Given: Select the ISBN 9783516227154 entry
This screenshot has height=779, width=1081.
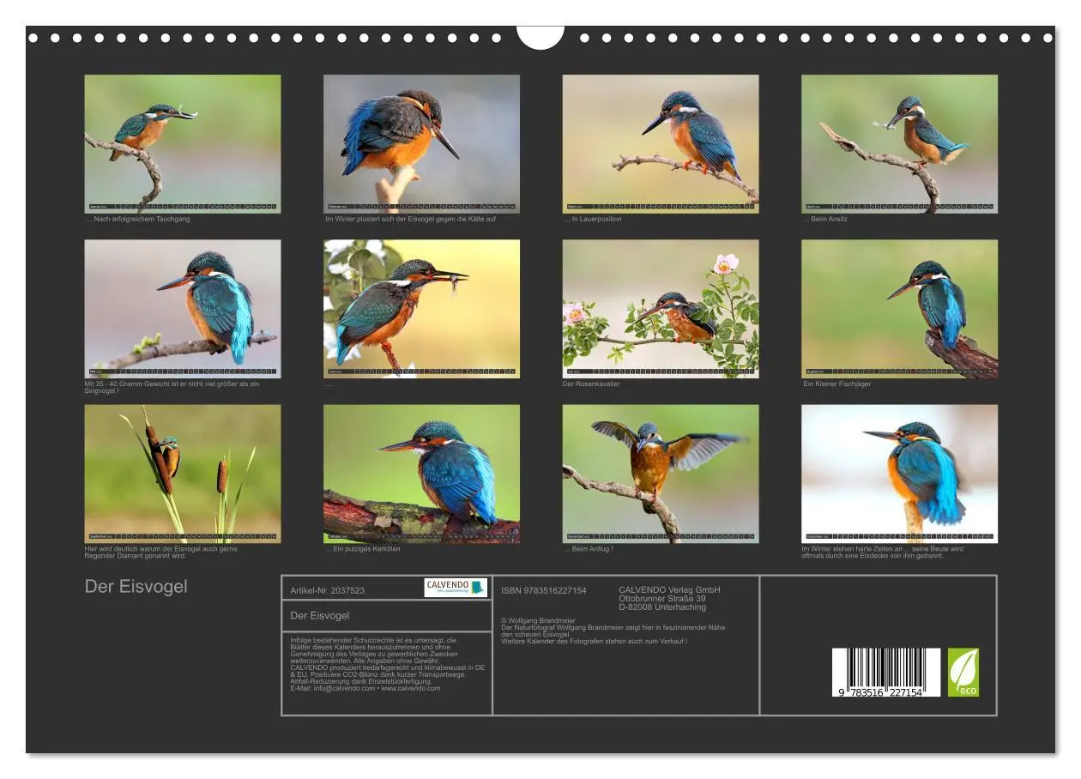Looking at the screenshot, I should (544, 590).
